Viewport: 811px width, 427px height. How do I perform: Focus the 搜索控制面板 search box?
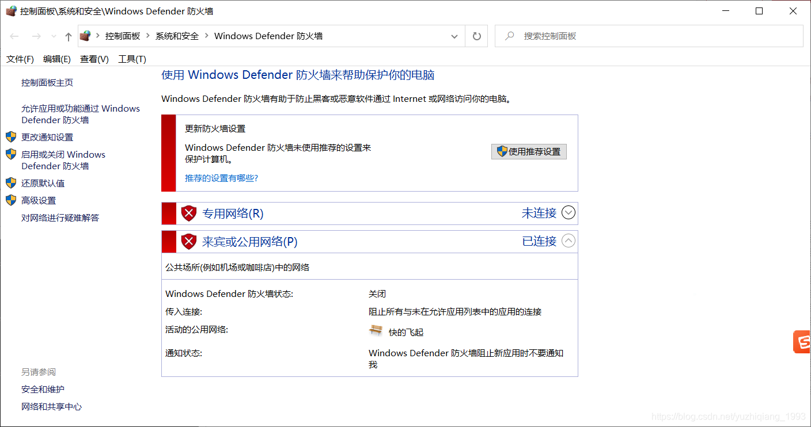point(649,36)
